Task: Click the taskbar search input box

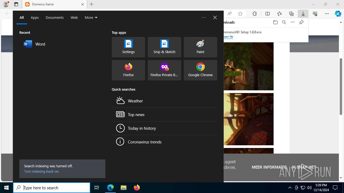Action: (x=52, y=188)
